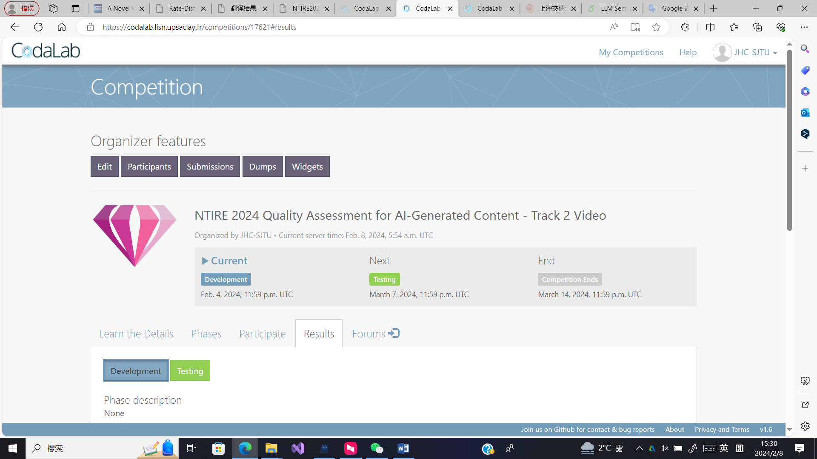This screenshot has height=459, width=817.
Task: Click the Edit organizer feature button
Action: (104, 166)
